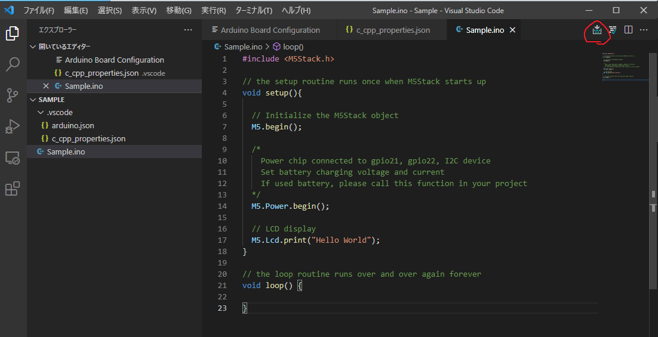
Task: Click line number 14 in the gutter
Action: click(222, 206)
